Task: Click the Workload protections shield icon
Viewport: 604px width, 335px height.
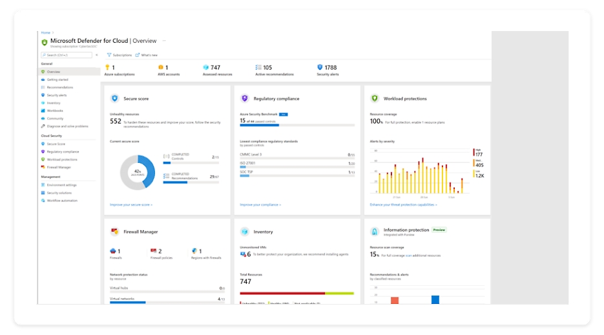Action: (x=374, y=98)
